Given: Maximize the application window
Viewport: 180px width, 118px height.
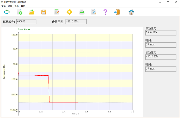Looking at the screenshot, I should click(168, 2).
